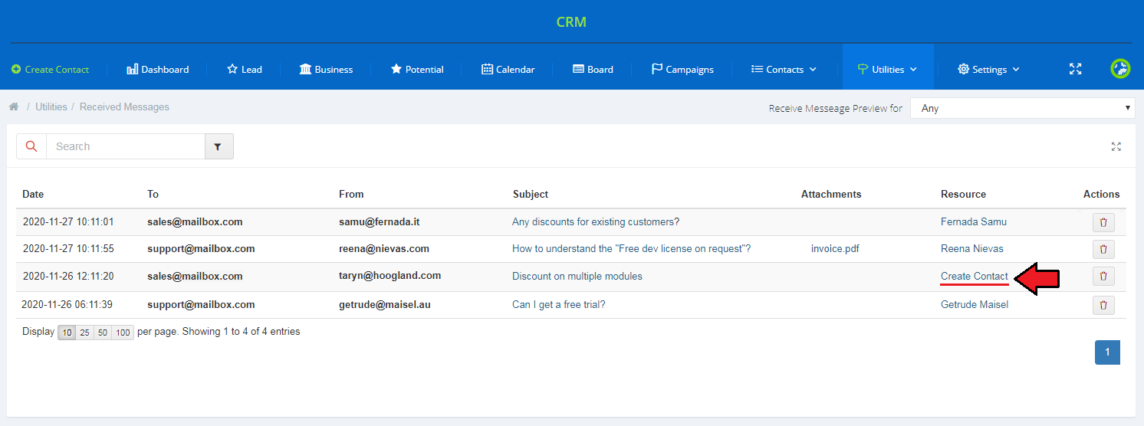The width and height of the screenshot is (1144, 426).
Task: Open the Board view
Action: coord(593,69)
